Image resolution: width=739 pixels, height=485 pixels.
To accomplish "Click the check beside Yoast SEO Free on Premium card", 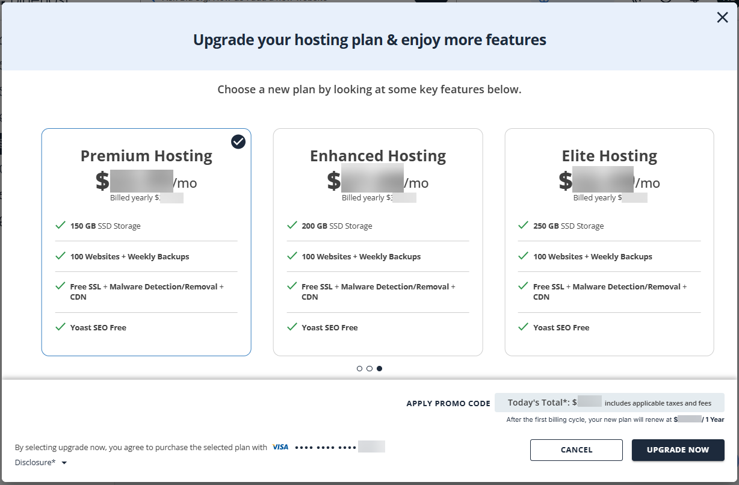I will click(x=60, y=326).
